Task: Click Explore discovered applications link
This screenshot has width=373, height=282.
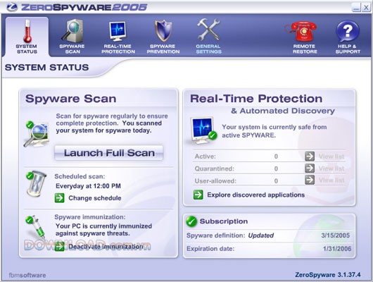Action: point(256,195)
